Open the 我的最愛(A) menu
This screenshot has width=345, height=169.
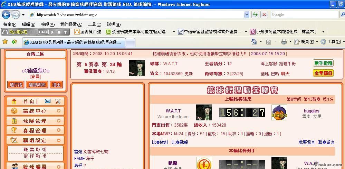pyautogui.click(x=71, y=24)
